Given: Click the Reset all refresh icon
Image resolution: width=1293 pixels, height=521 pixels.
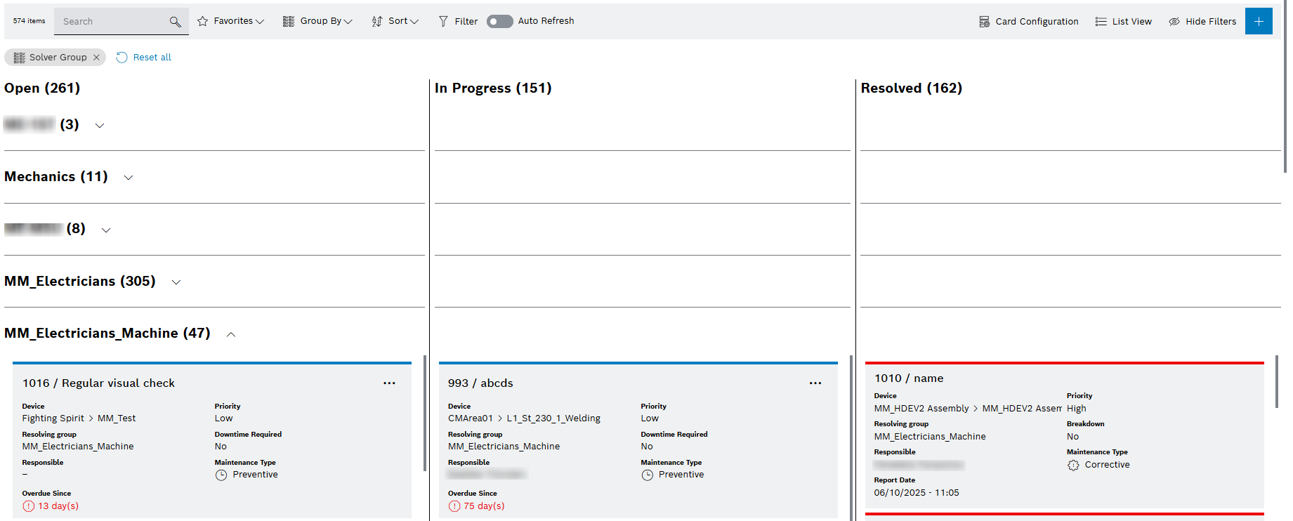Looking at the screenshot, I should click(x=122, y=58).
